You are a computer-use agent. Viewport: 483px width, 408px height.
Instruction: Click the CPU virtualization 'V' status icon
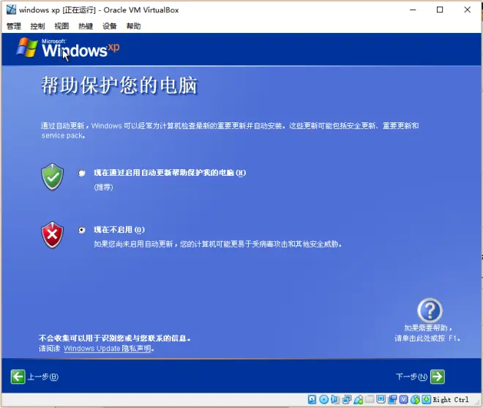pyautogui.click(x=404, y=400)
